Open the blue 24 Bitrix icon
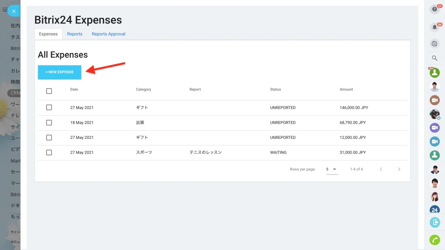This screenshot has height=250, width=445. coord(435,210)
